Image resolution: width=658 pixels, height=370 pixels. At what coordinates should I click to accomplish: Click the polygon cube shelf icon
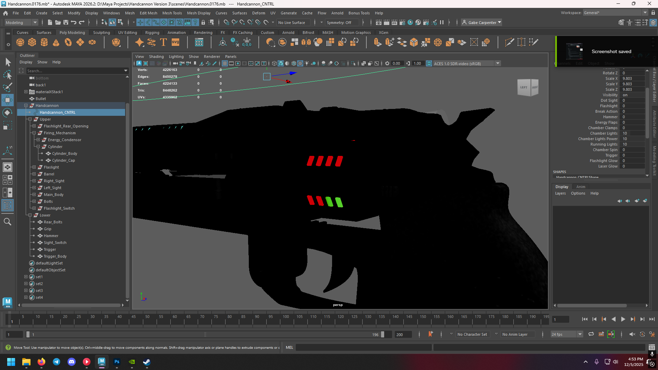click(32, 42)
